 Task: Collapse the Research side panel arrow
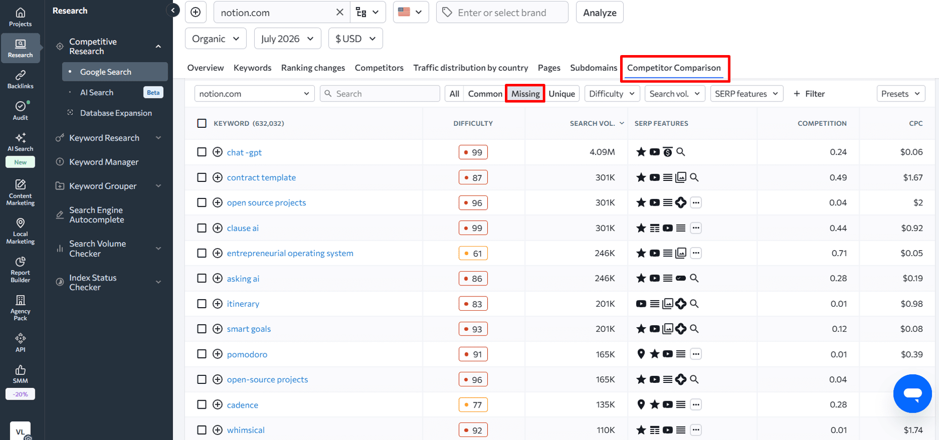click(173, 10)
